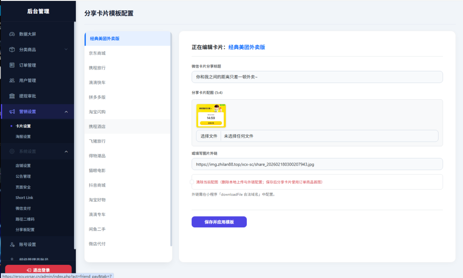463x278 pixels.
Task: Select 携程酒店 template
Action: click(128, 126)
